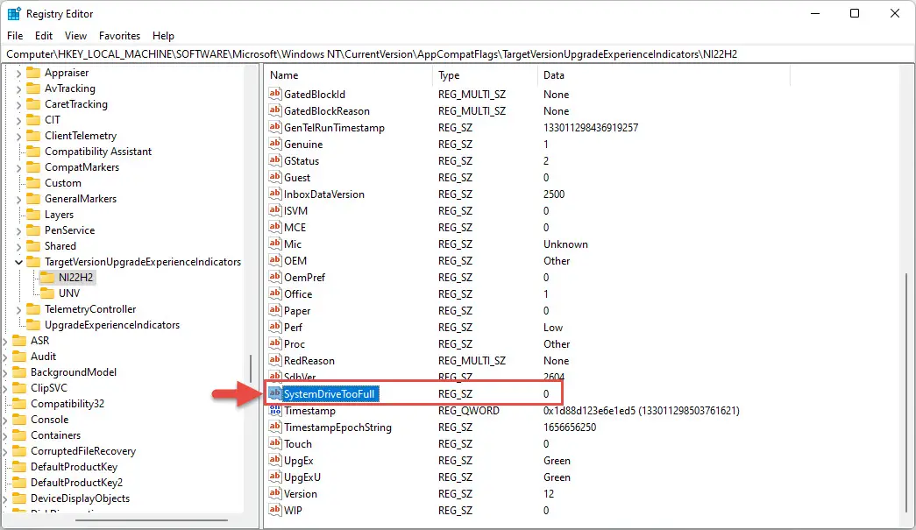This screenshot has height=530, width=916.
Task: Expand the CIT key
Action: (x=18, y=120)
